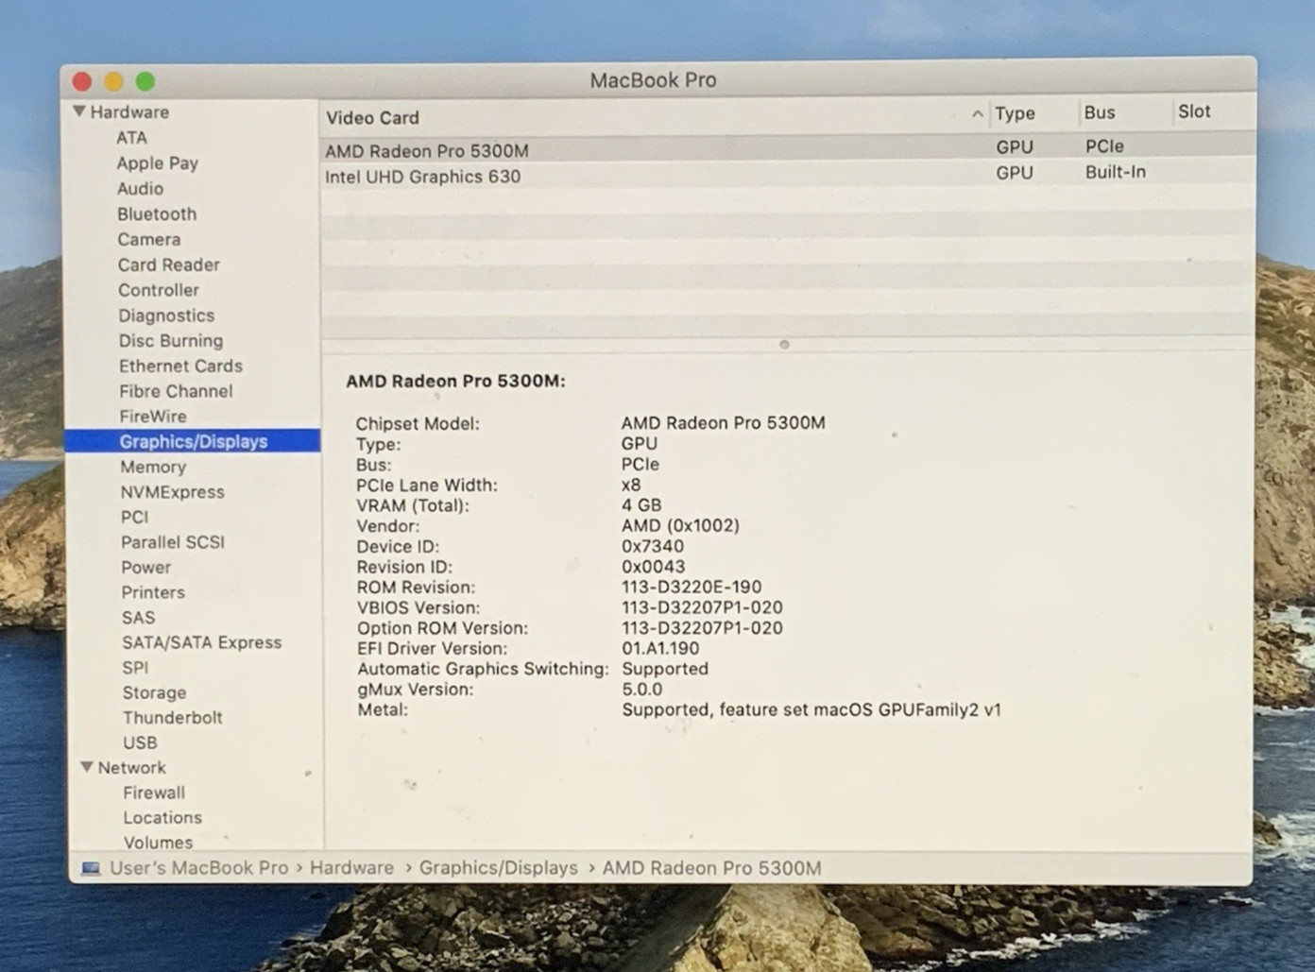Sort by Type column header

tap(1015, 113)
